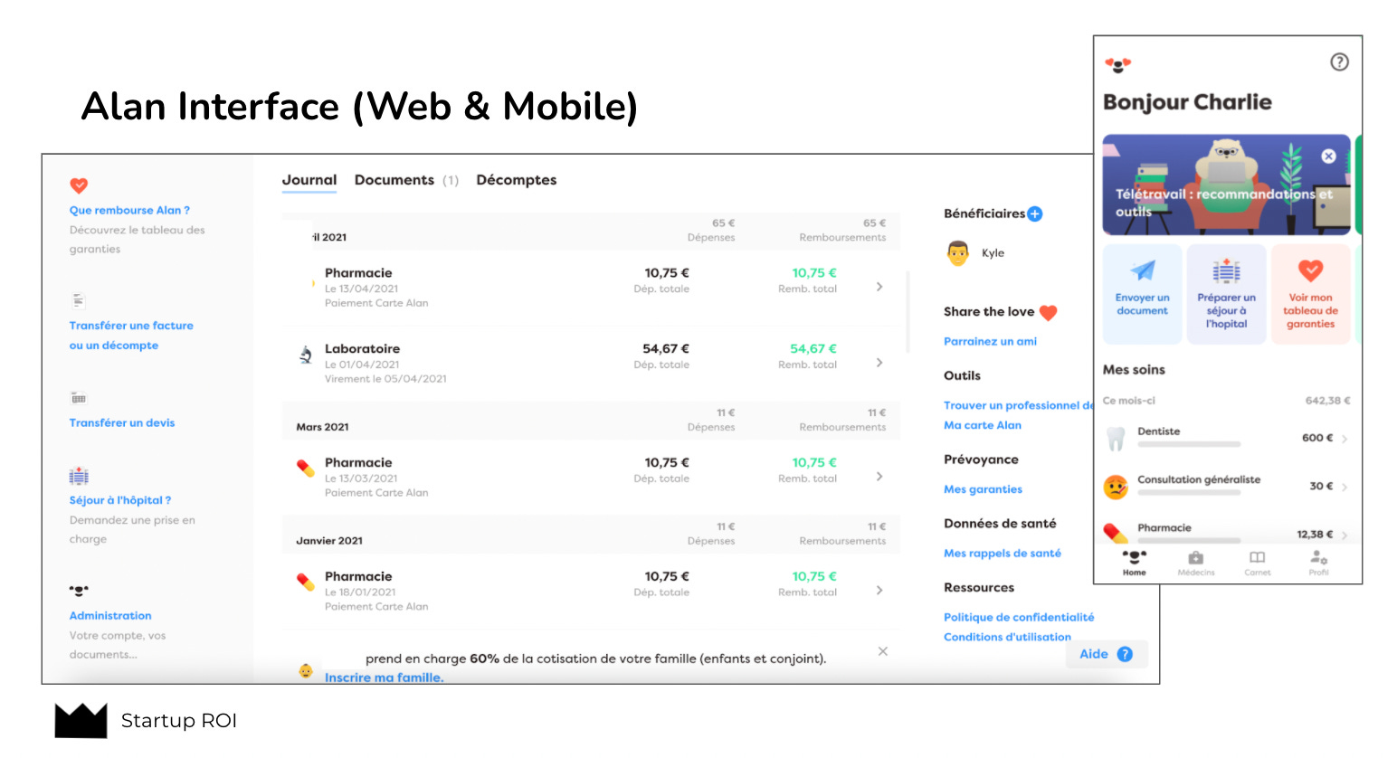The image size is (1397, 758).
Task: Click the face icon beside Consultation généraliste
Action: click(x=1116, y=487)
